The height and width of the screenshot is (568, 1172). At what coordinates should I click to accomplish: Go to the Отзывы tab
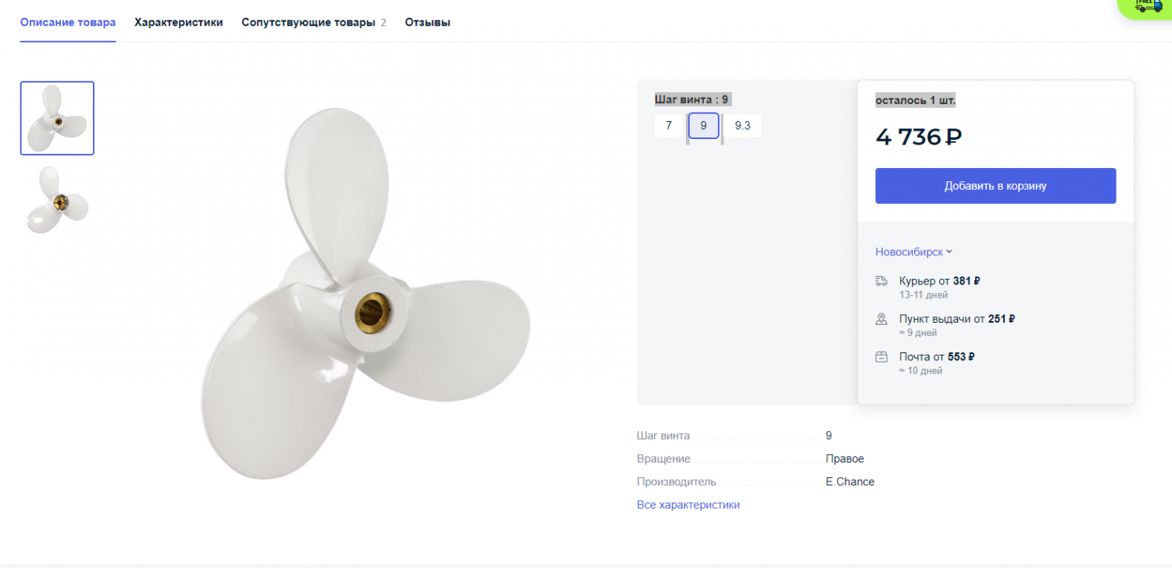pos(427,22)
